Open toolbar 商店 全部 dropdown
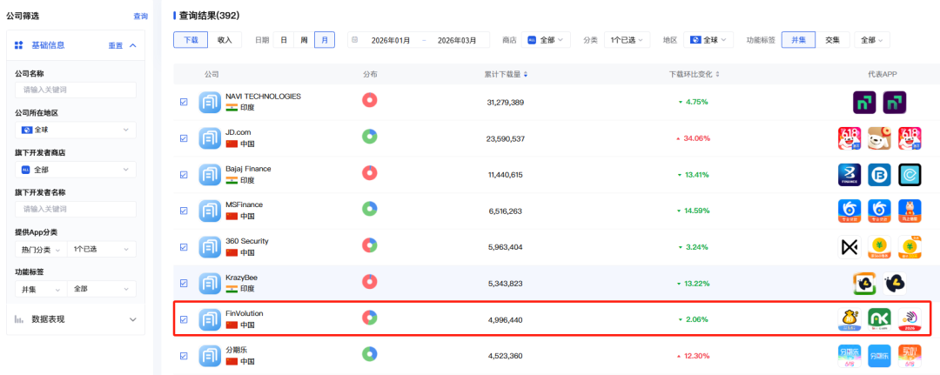 tap(546, 40)
